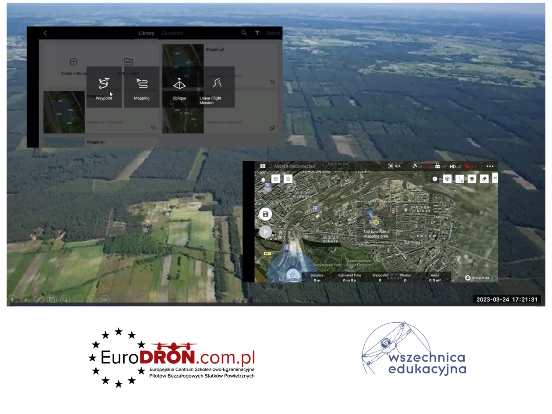Screen dimensions: 552x414
Task: Switch to the Library tab
Action: coord(146,33)
